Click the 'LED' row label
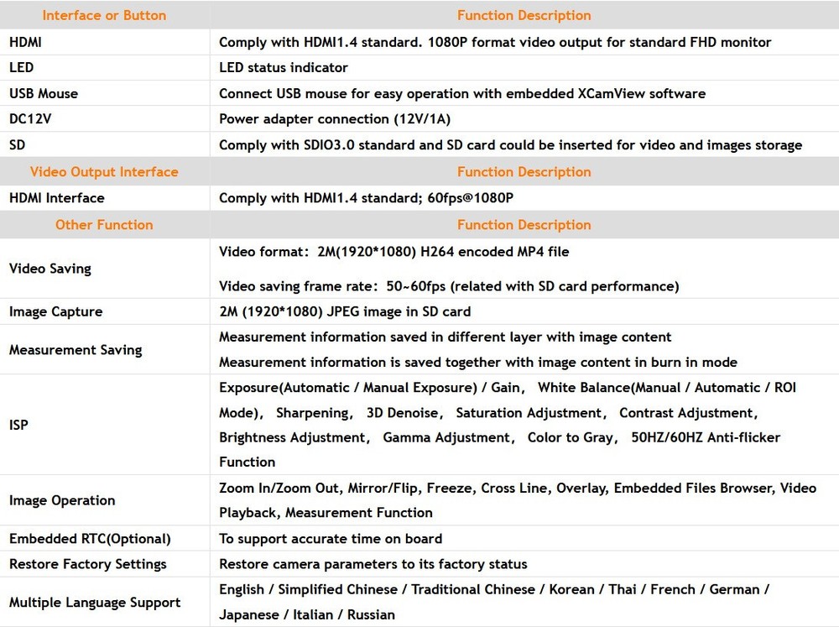 point(22,67)
